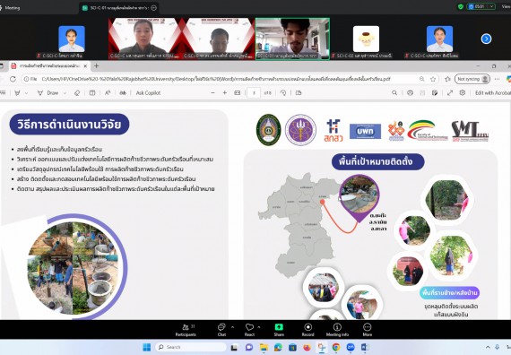The height and width of the screenshot is (355, 511).
Task: Select the SCI-C-01 Zoom meeting tab
Action: tap(119, 8)
